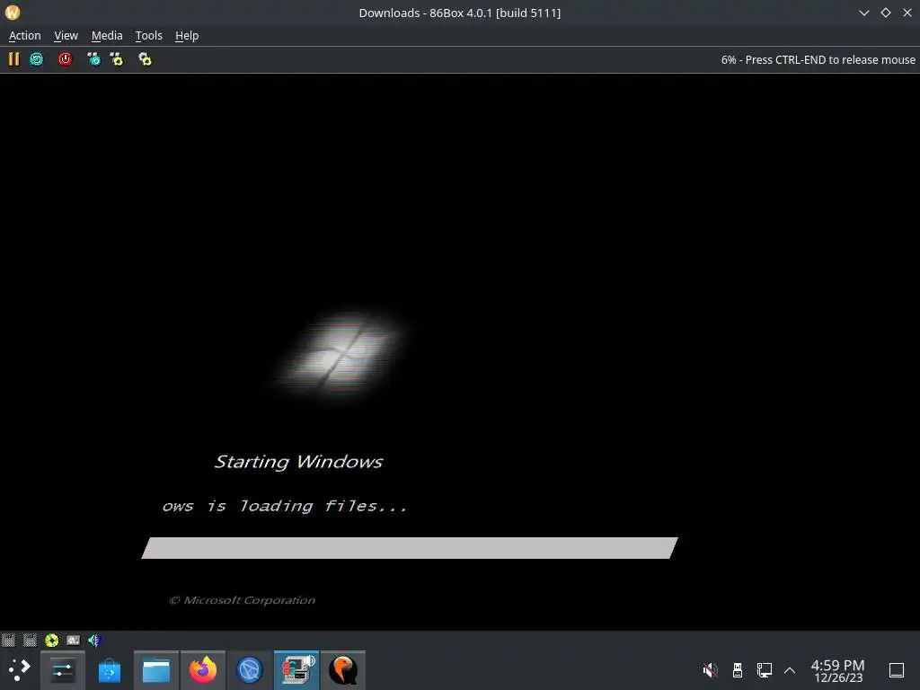Open the blue compass browser icon in the taskbar
Viewport: 920px width, 690px height.
tap(250, 670)
